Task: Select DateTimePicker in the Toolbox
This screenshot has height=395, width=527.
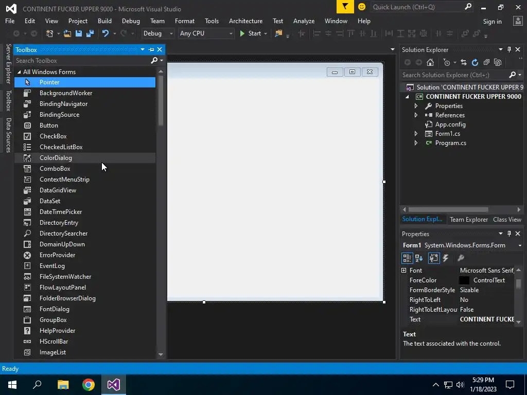Action: tap(85, 211)
